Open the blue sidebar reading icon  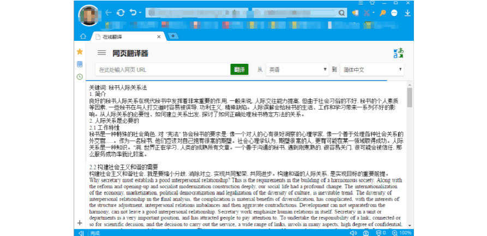[80, 64]
